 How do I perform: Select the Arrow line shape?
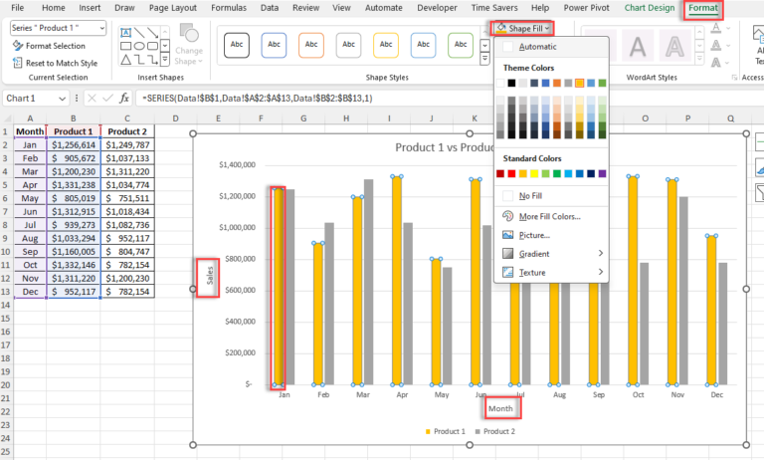click(x=152, y=33)
